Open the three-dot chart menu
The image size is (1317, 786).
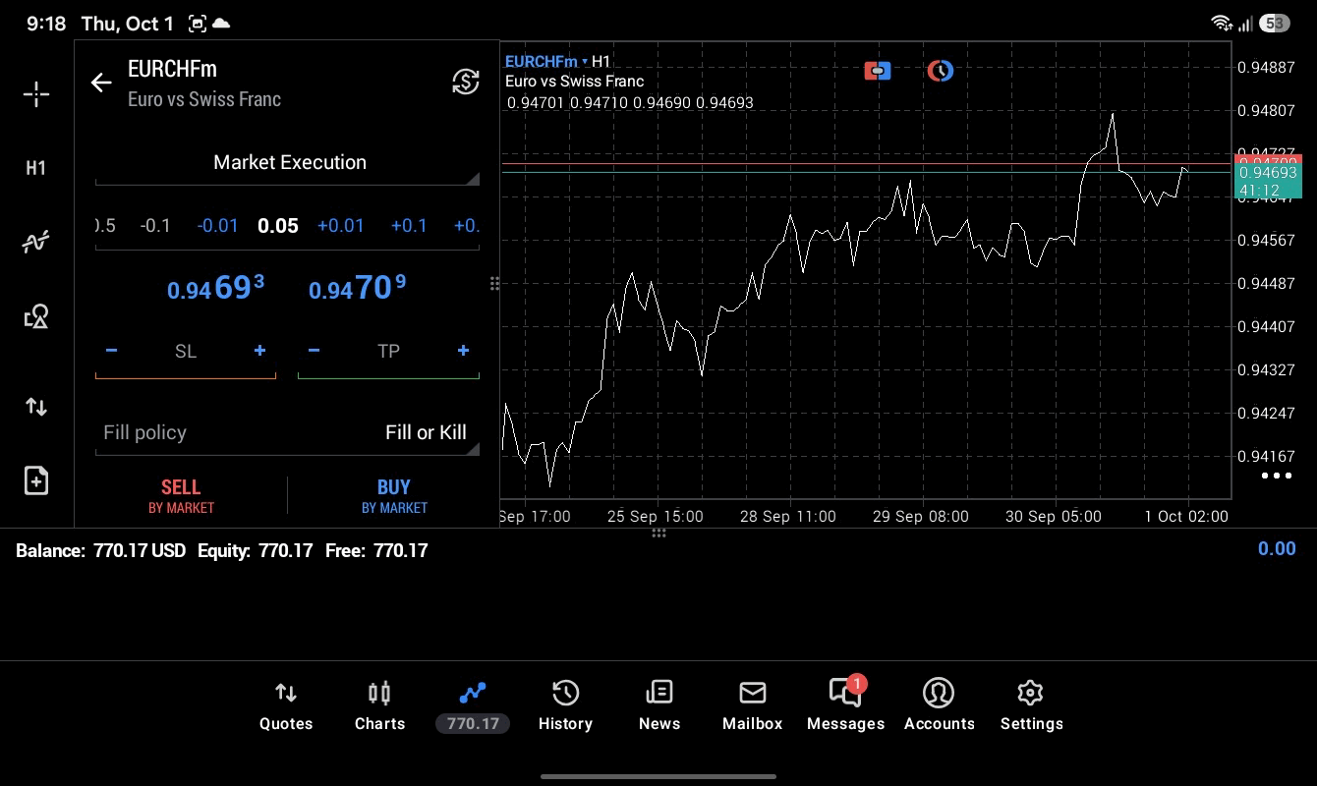pyautogui.click(x=1276, y=476)
